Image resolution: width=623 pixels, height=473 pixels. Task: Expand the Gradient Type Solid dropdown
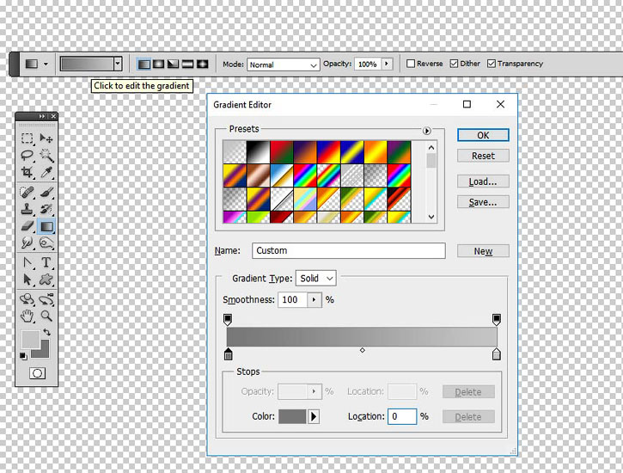point(316,279)
